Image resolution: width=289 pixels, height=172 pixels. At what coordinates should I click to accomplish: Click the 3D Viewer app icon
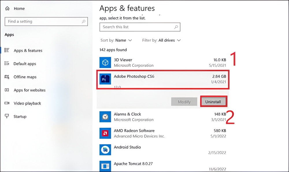pos(105,62)
